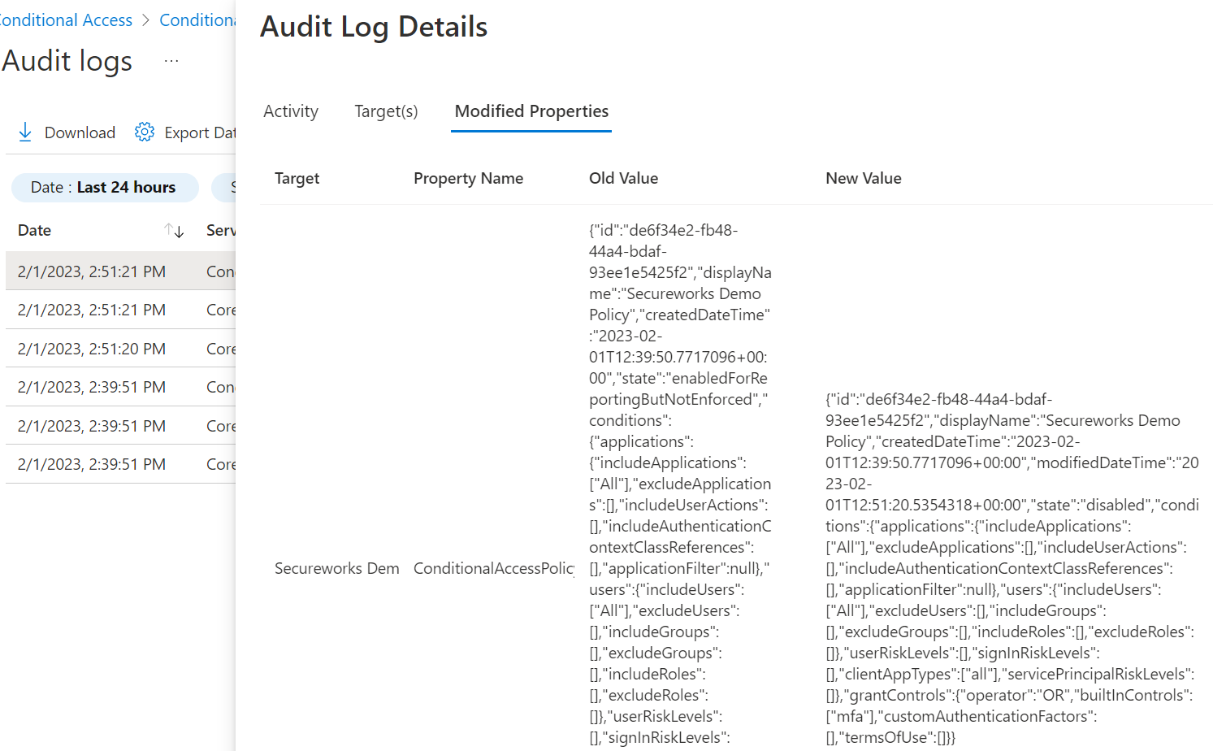Click the Old Value column header
Image resolution: width=1213 pixels, height=751 pixels.
coord(623,178)
